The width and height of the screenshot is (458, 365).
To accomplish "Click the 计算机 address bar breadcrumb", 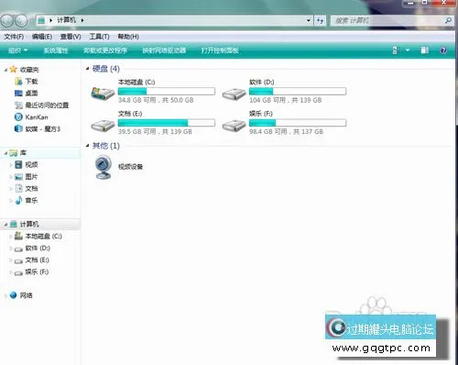I will pos(66,20).
